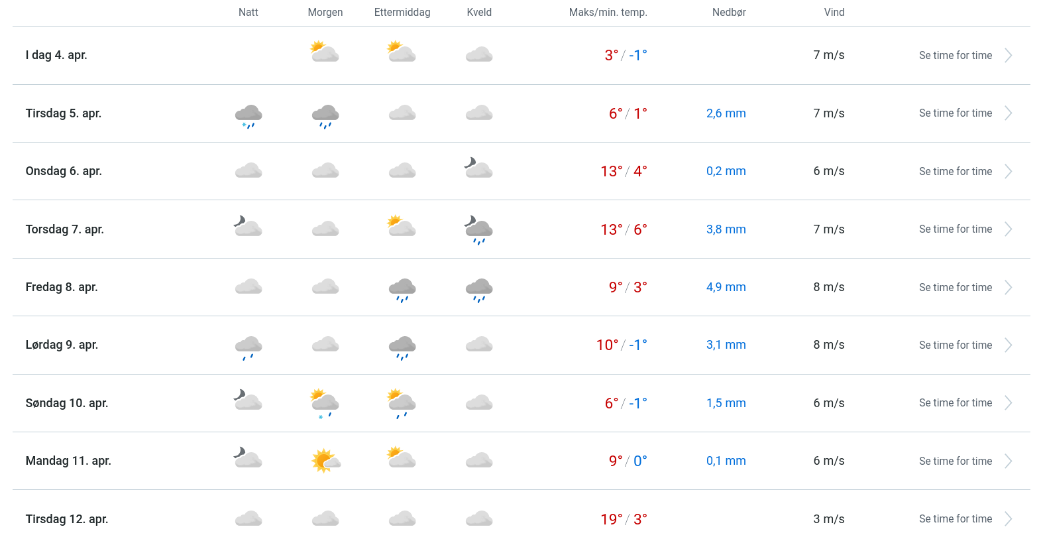The image size is (1043, 547).
Task: Click Sunday 10 April morning sleet-sun icon
Action: coord(325,403)
